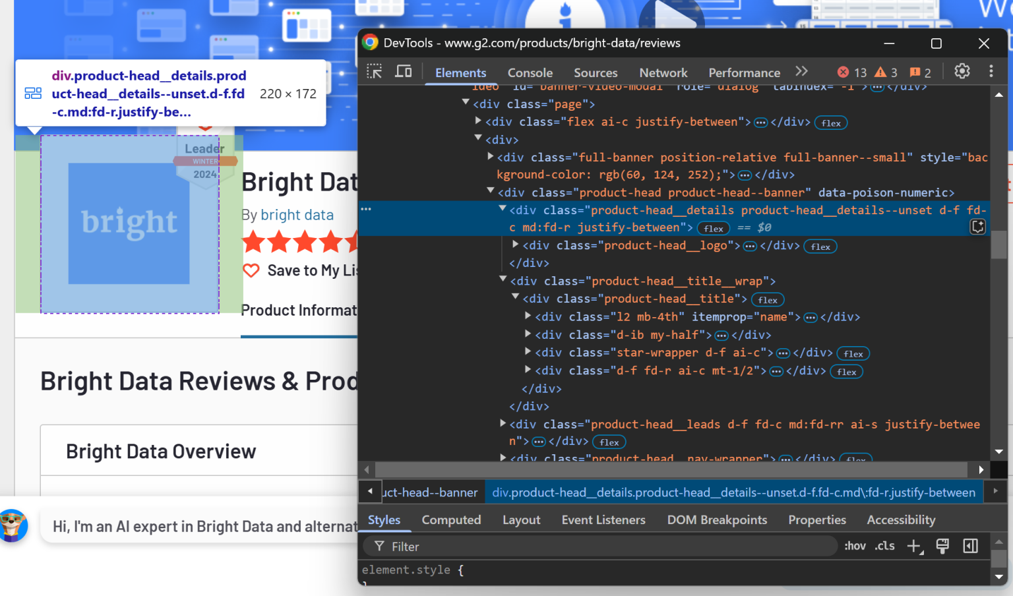
Task: Open DevTools settings gear
Action: [962, 71]
